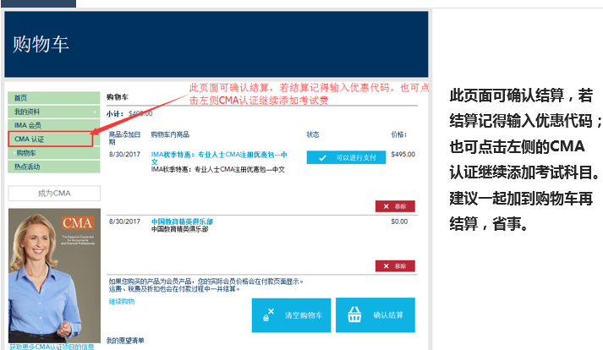Remove the 中国教育精英俱乐部 item with 移除
Screen dimensions: 603x350
[x=395, y=265]
